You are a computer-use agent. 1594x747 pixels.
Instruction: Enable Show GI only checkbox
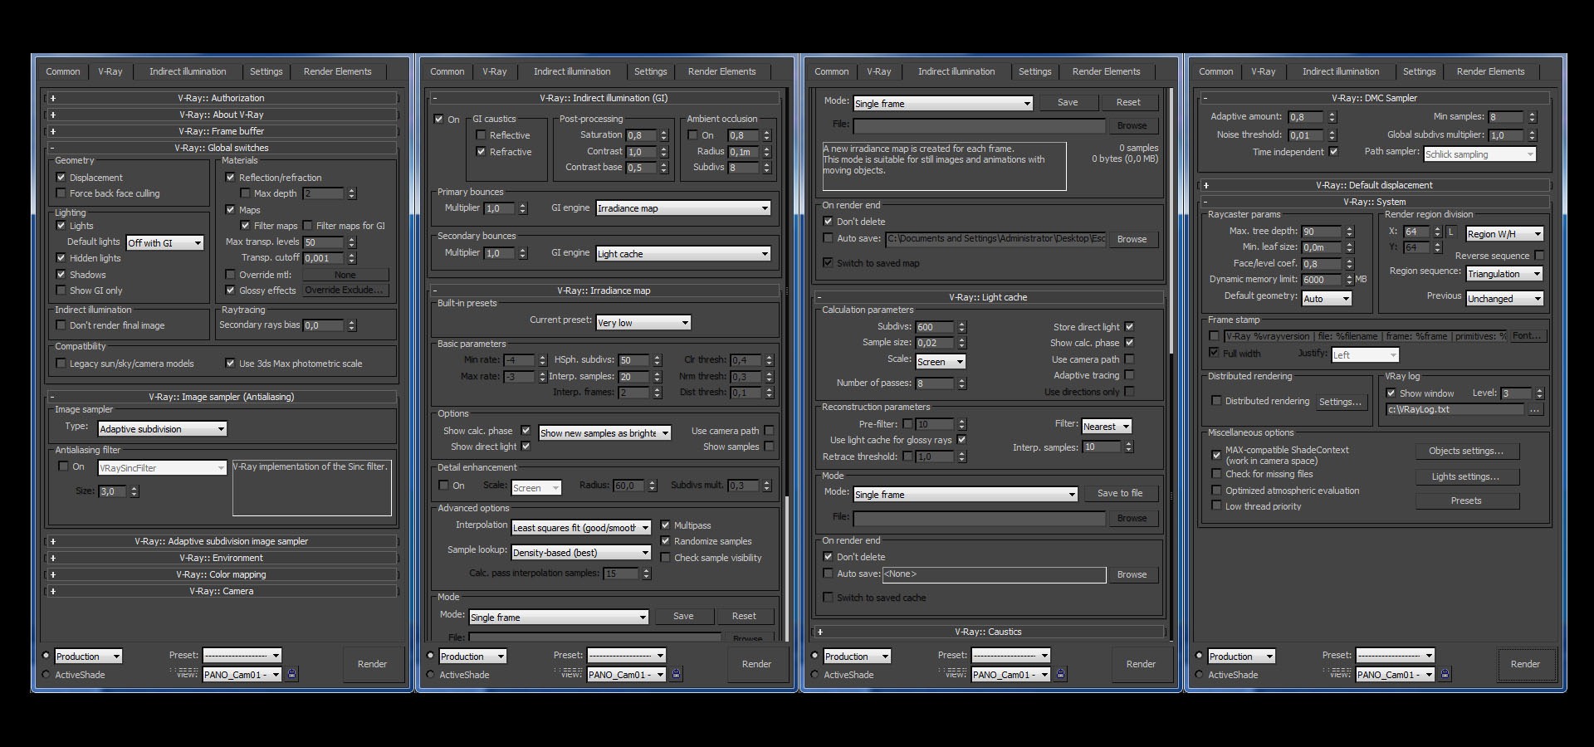coord(61,290)
